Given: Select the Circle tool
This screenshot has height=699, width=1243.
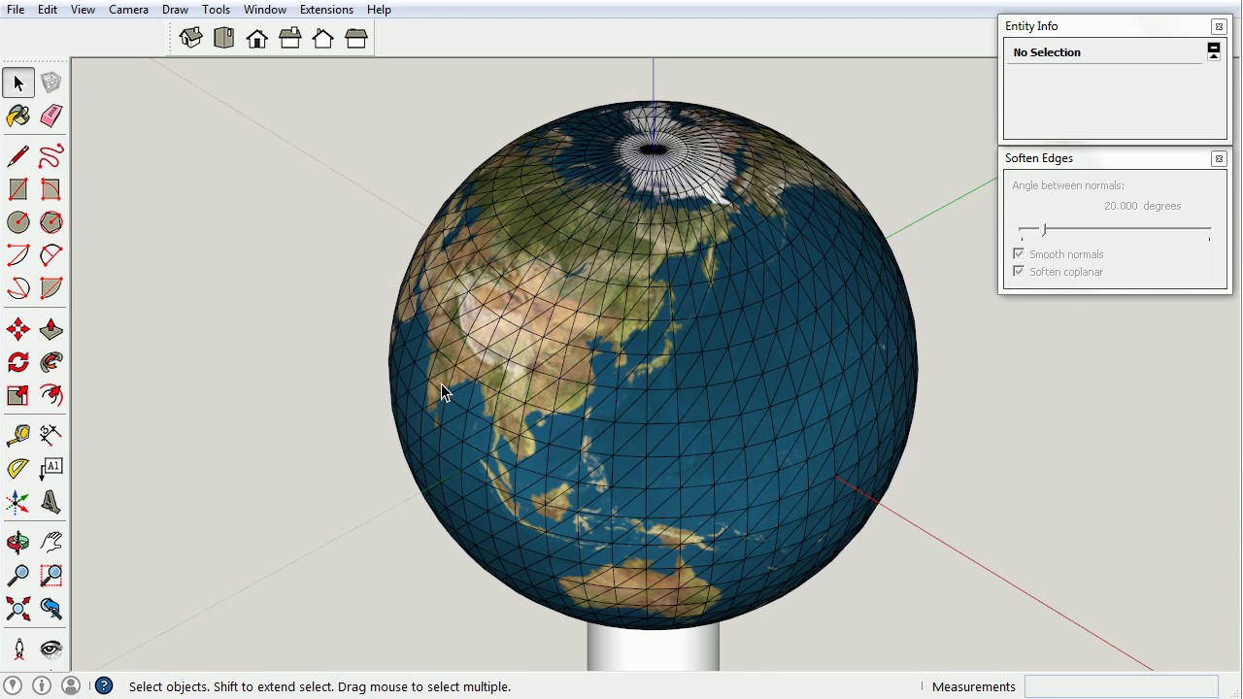Looking at the screenshot, I should tap(17, 222).
